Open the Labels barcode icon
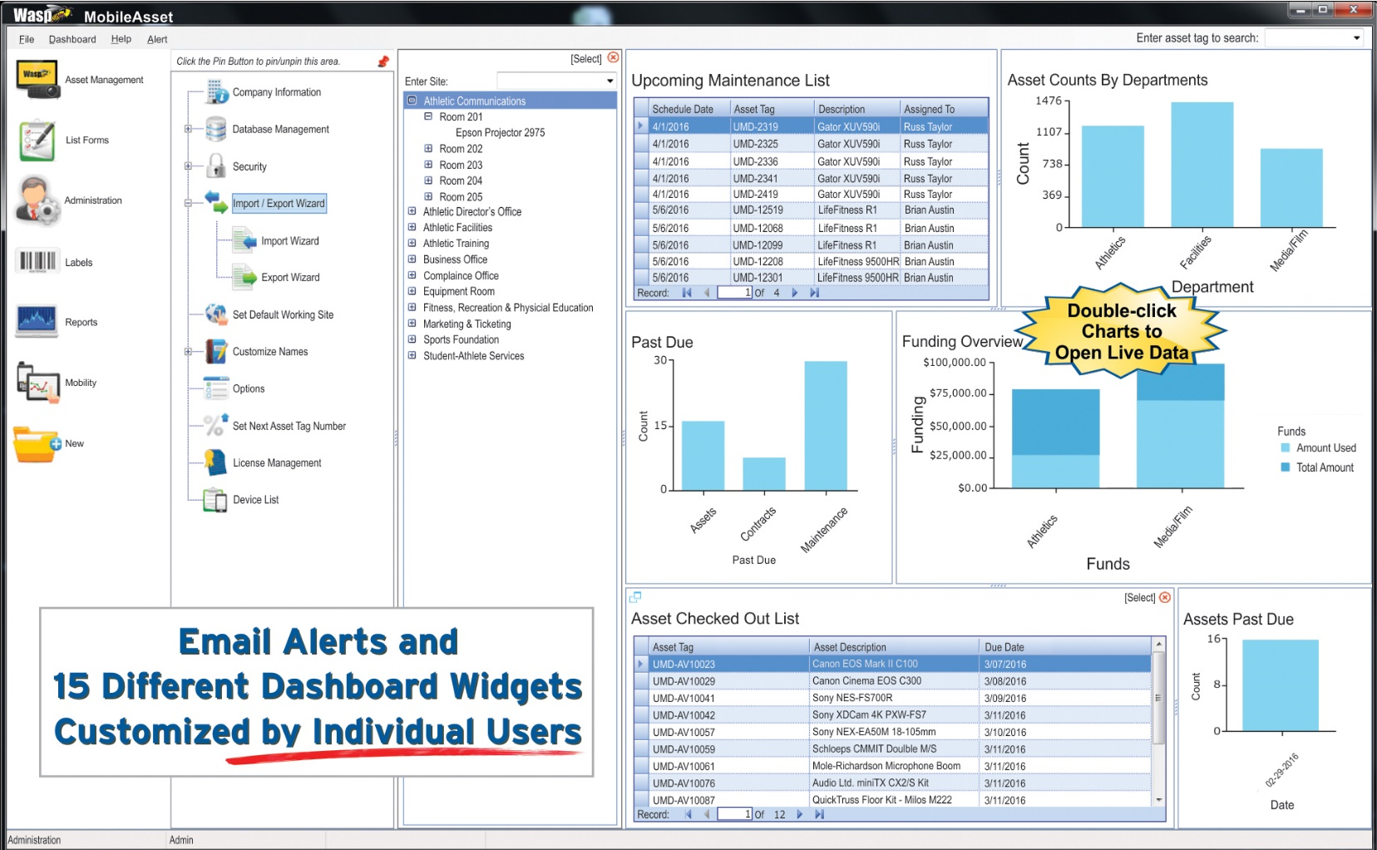This screenshot has width=1377, height=850. pos(37,261)
